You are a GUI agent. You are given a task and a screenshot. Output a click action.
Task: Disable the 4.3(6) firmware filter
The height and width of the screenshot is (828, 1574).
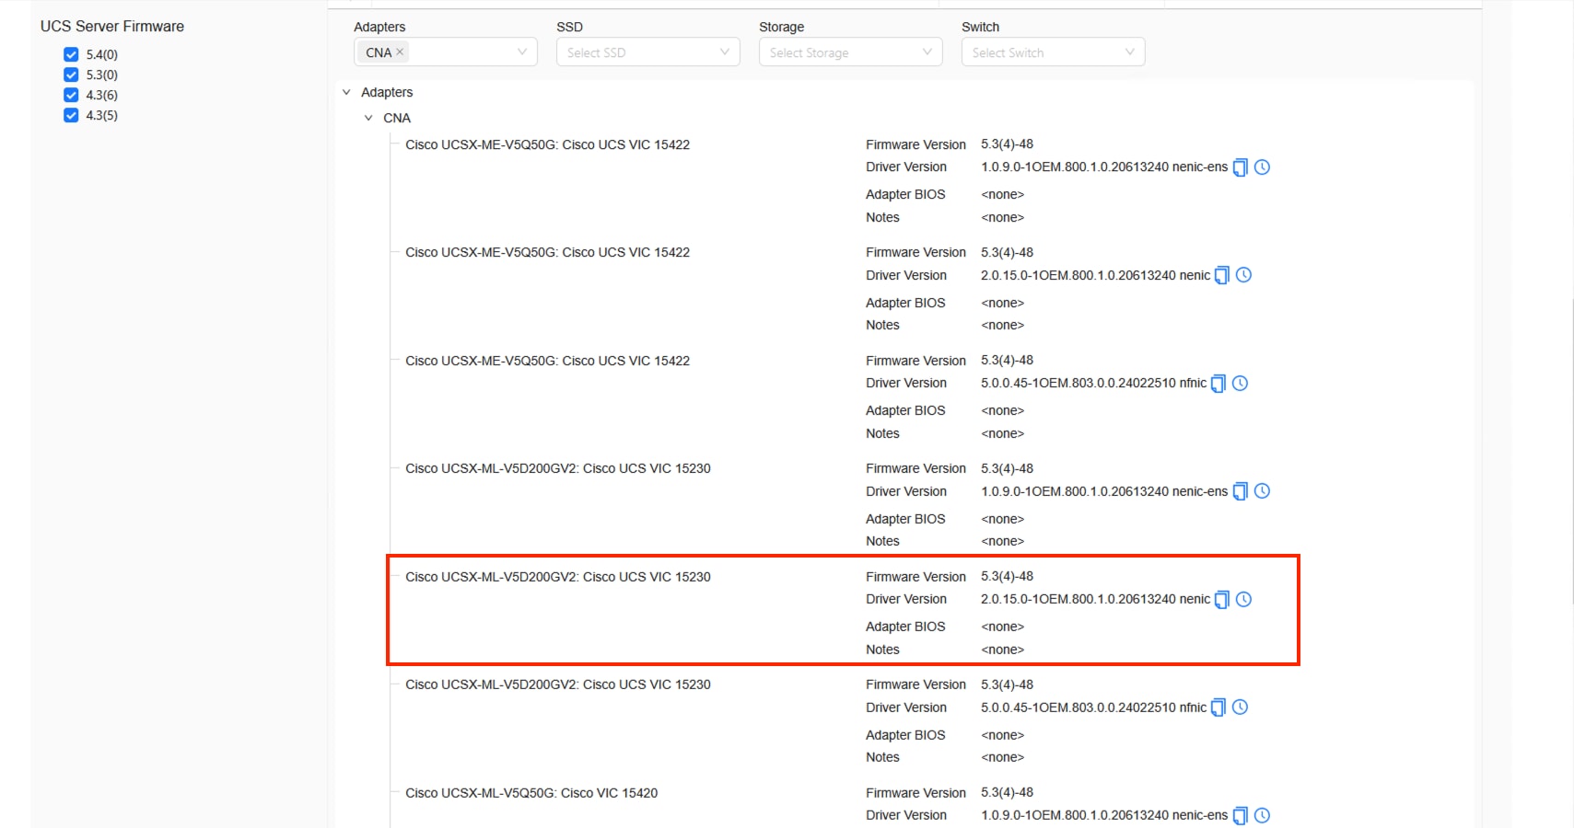[71, 95]
